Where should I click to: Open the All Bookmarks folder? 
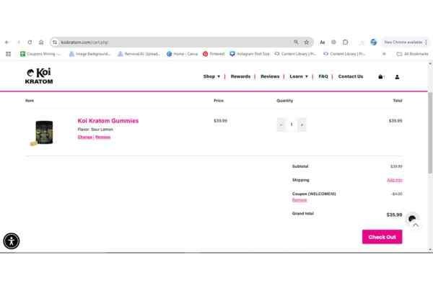click(412, 54)
